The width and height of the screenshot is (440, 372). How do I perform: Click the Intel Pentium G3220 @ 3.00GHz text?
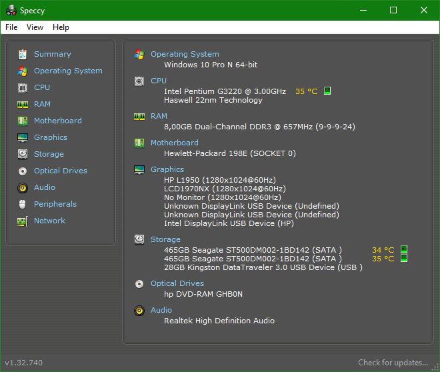point(225,91)
